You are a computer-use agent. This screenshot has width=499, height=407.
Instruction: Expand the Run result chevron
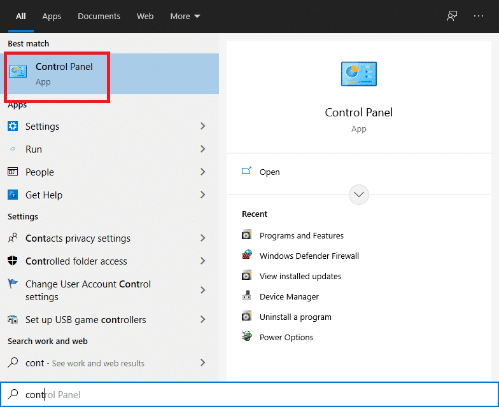click(203, 149)
